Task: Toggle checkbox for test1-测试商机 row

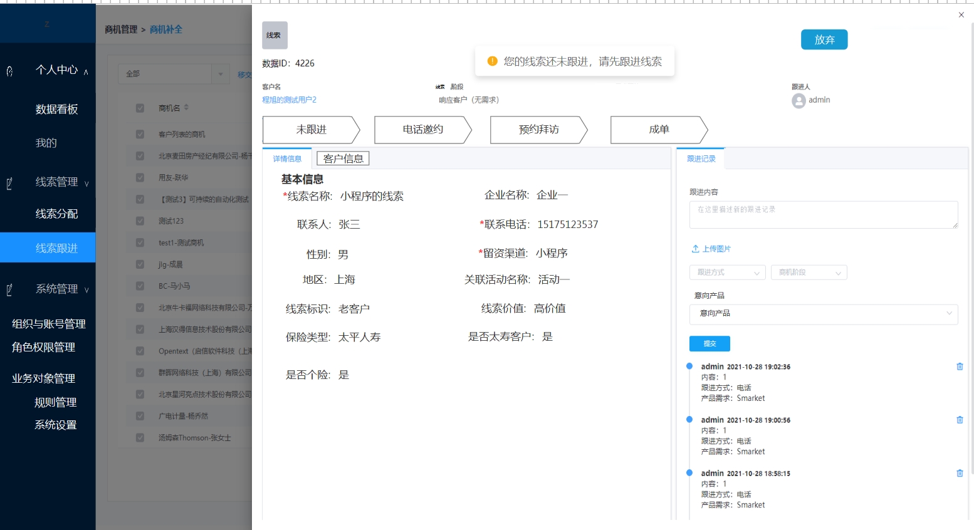Action: [x=140, y=242]
